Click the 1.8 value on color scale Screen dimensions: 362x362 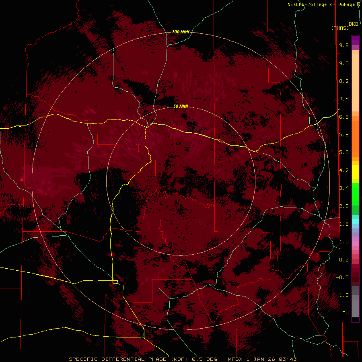(344, 224)
